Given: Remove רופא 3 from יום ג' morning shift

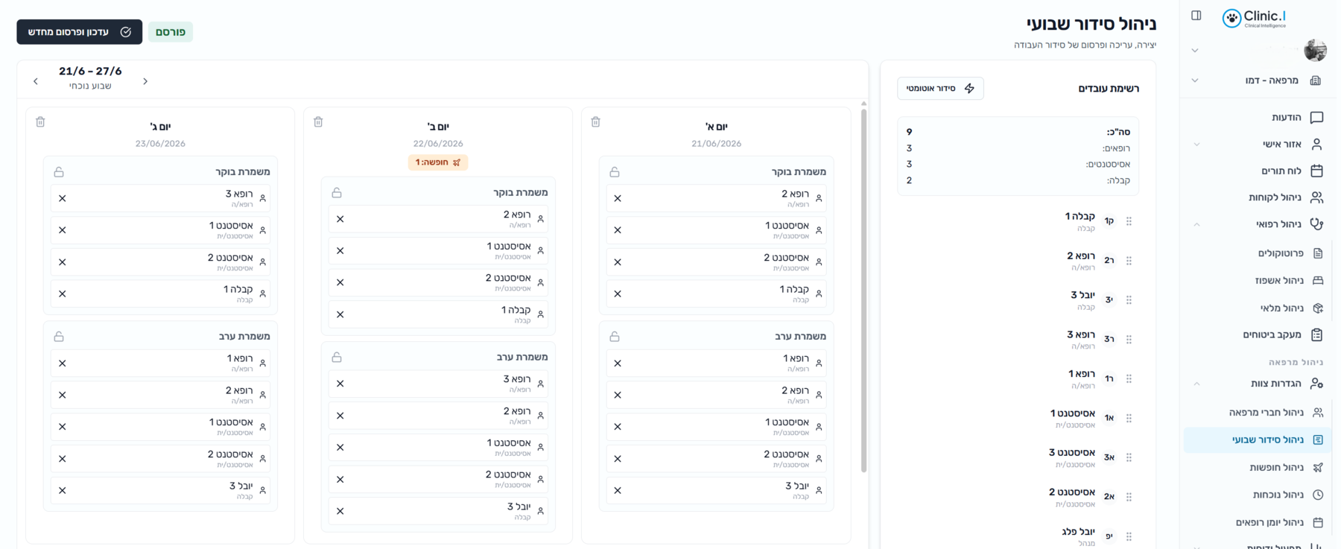Looking at the screenshot, I should (x=63, y=198).
